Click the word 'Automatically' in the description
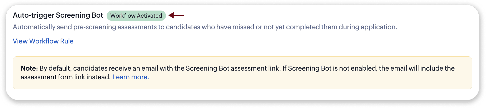This screenshot has height=108, width=486. click(34, 27)
